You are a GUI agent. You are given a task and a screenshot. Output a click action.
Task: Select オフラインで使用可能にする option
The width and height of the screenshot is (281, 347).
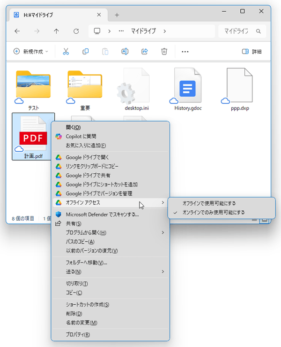point(209,203)
